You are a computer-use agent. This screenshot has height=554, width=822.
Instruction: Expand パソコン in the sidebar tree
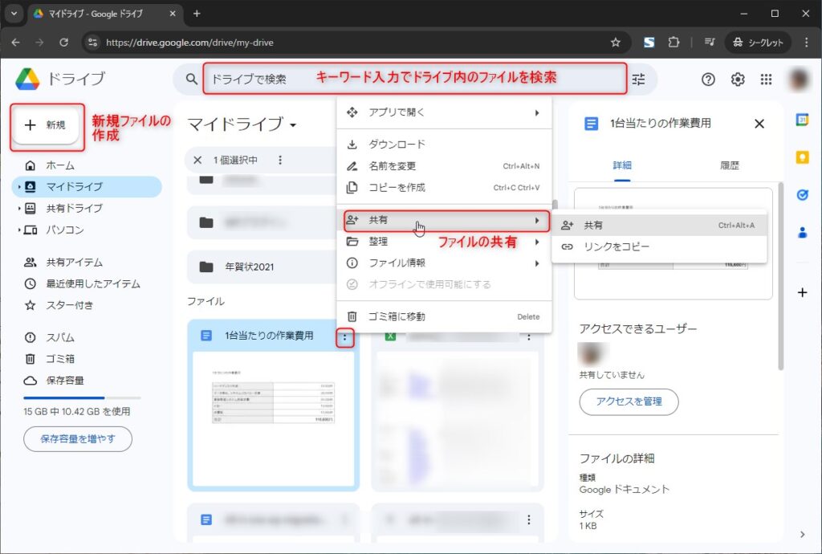pos(19,230)
